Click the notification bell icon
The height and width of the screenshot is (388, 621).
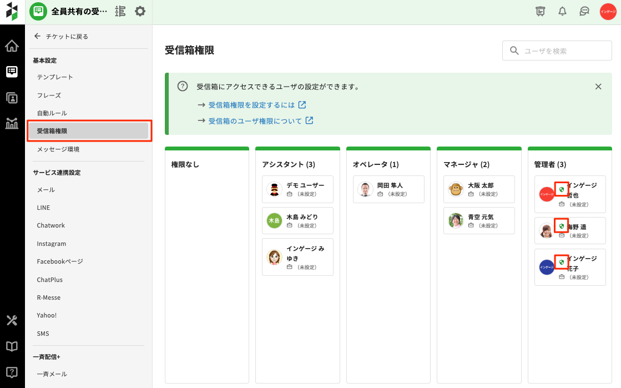click(562, 11)
